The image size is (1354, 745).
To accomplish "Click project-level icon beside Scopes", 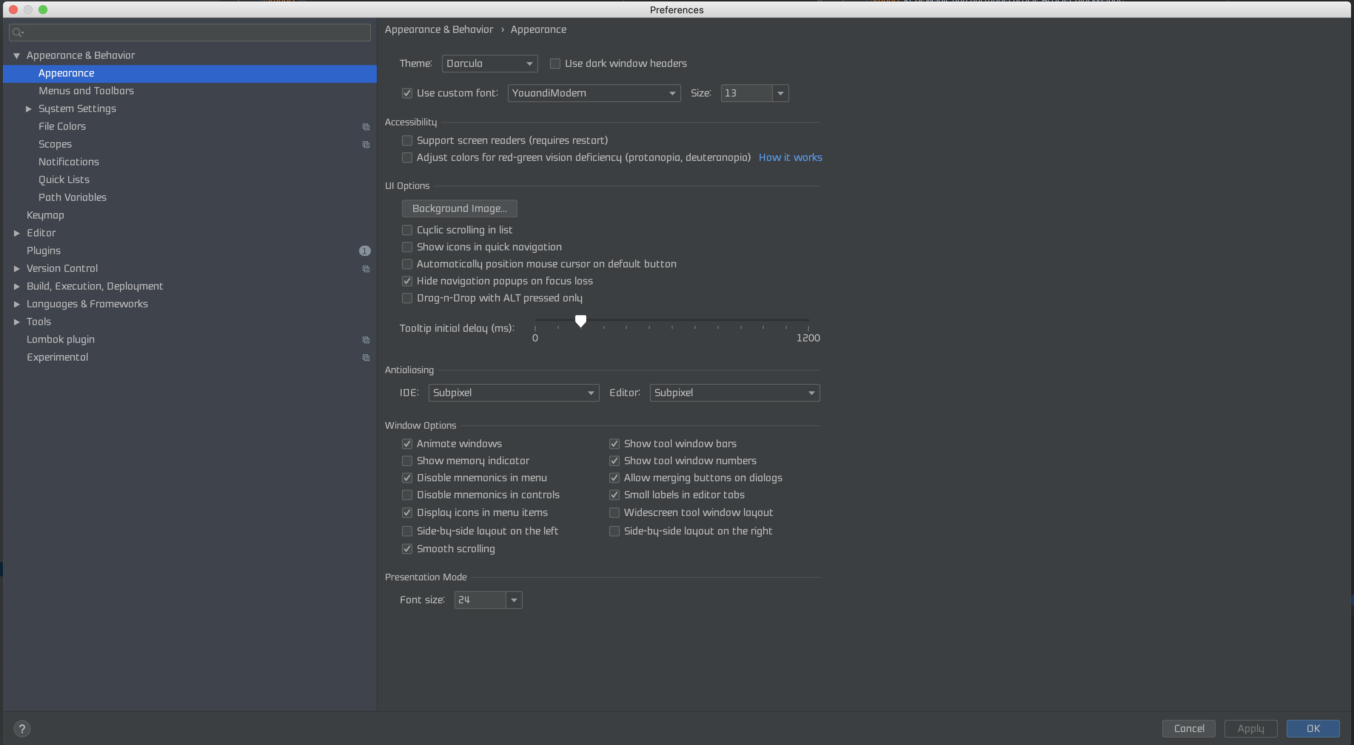I will point(366,145).
